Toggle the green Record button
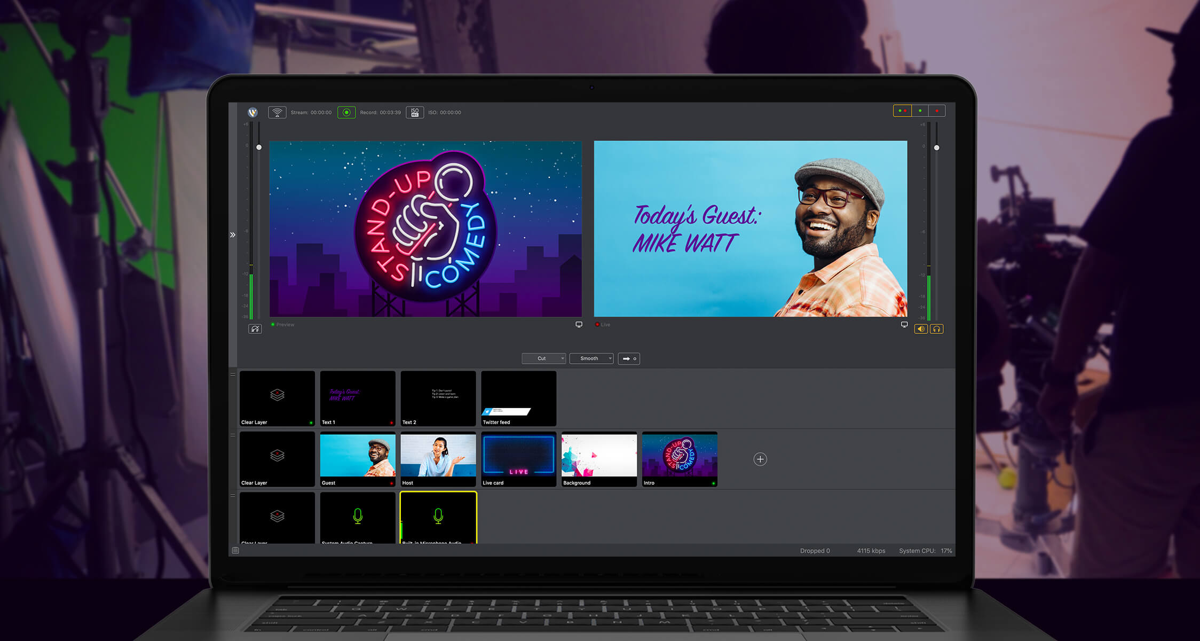The width and height of the screenshot is (1200, 641). [x=346, y=112]
